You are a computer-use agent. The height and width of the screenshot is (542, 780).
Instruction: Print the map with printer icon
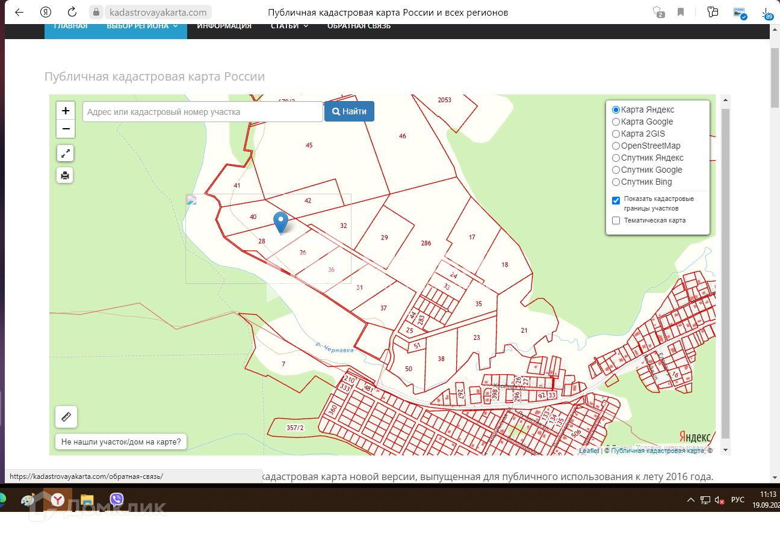point(65,175)
